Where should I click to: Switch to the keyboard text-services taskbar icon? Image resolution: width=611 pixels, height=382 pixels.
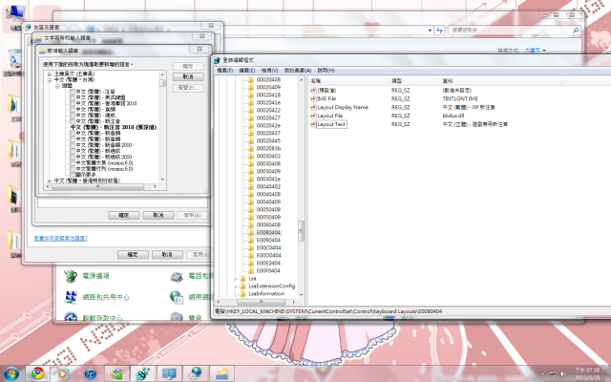(222, 373)
